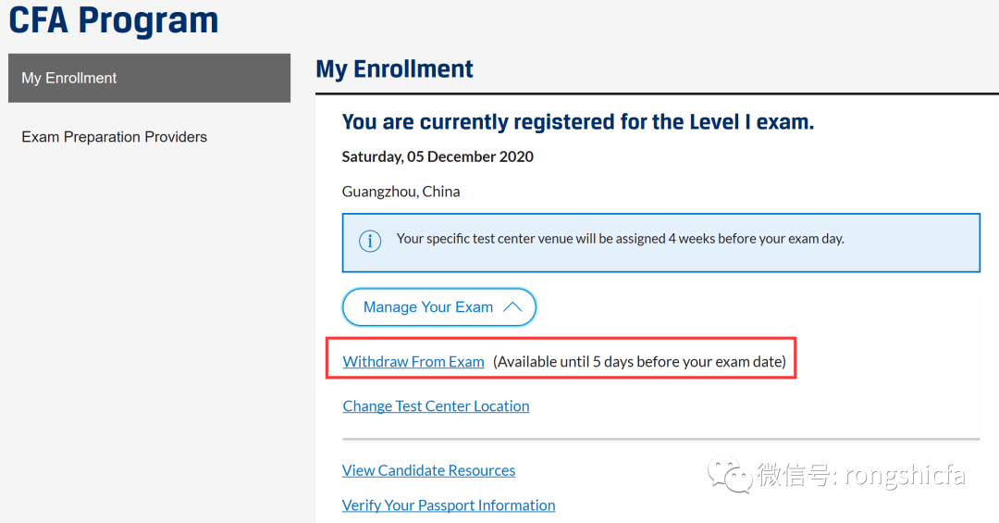Click the WeChat logo in the watermark
This screenshot has height=523, width=999.
tap(730, 477)
